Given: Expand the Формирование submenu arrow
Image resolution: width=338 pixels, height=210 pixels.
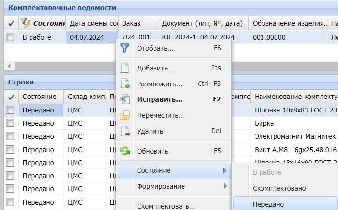Looking at the screenshot, I should (x=224, y=186).
